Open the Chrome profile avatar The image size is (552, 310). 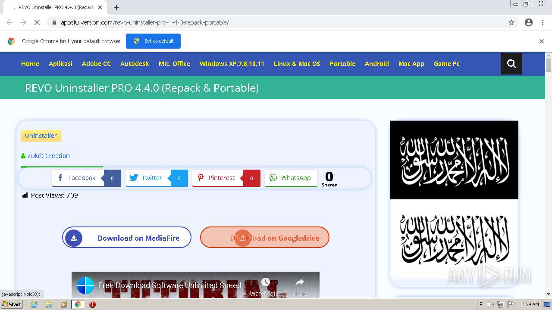pos(529,22)
